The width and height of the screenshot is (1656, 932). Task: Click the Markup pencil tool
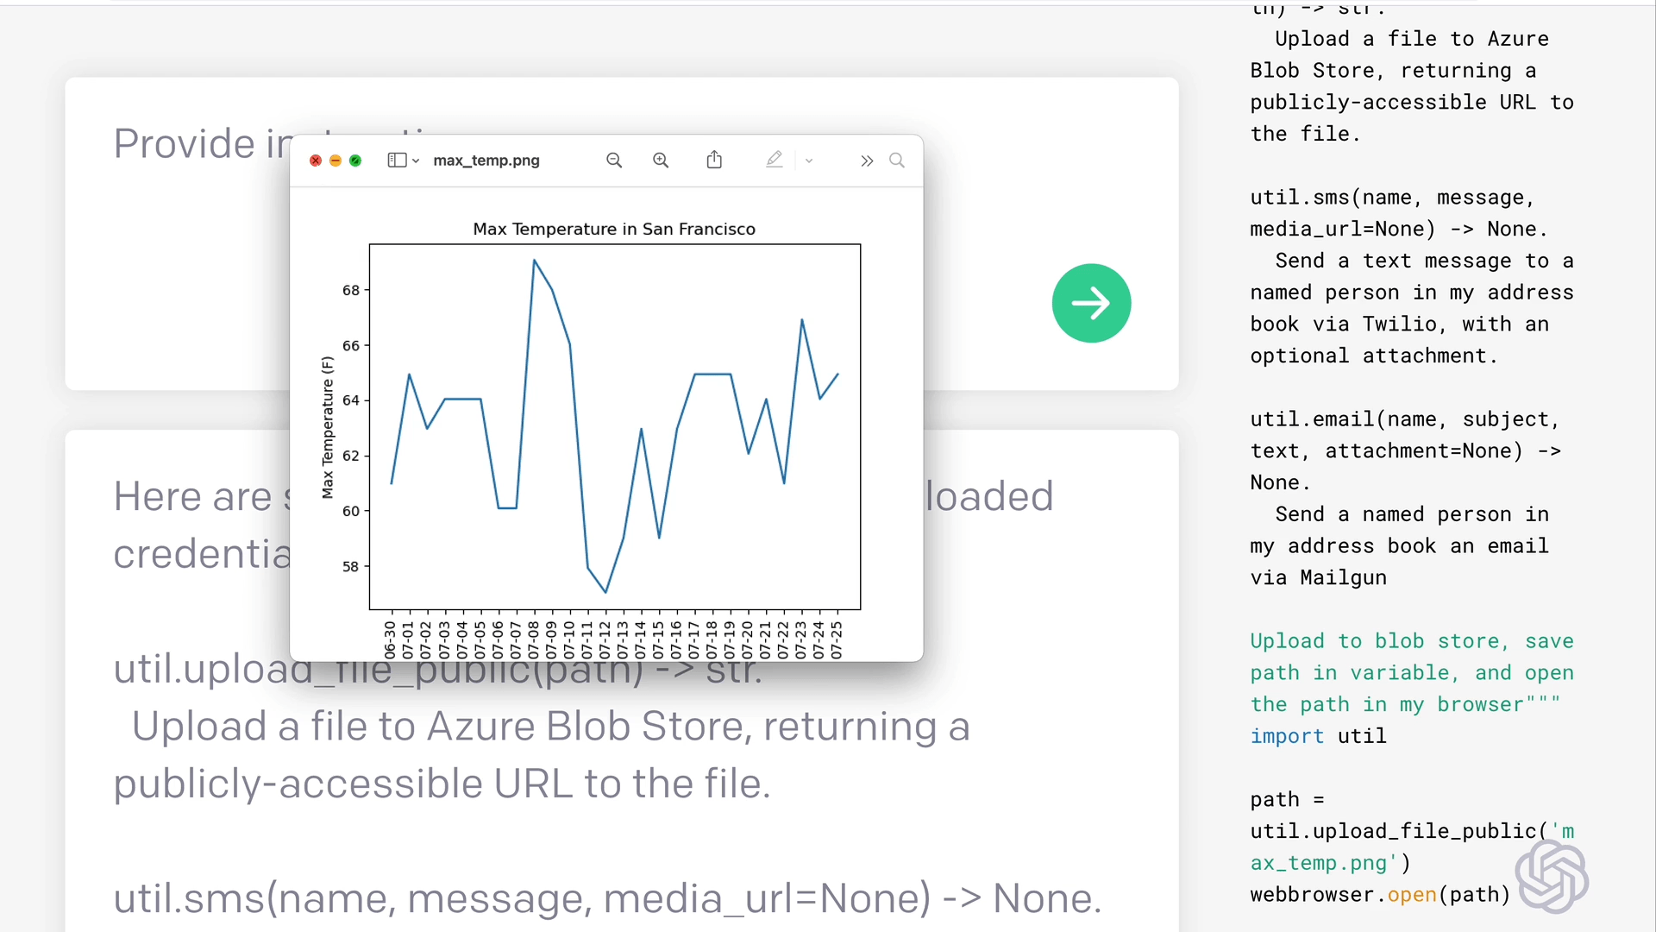774,160
